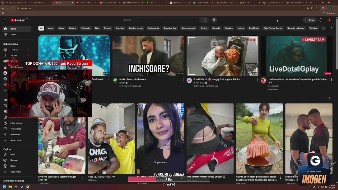
Task: Open Downloads in sidebar
Action: pos(17,135)
